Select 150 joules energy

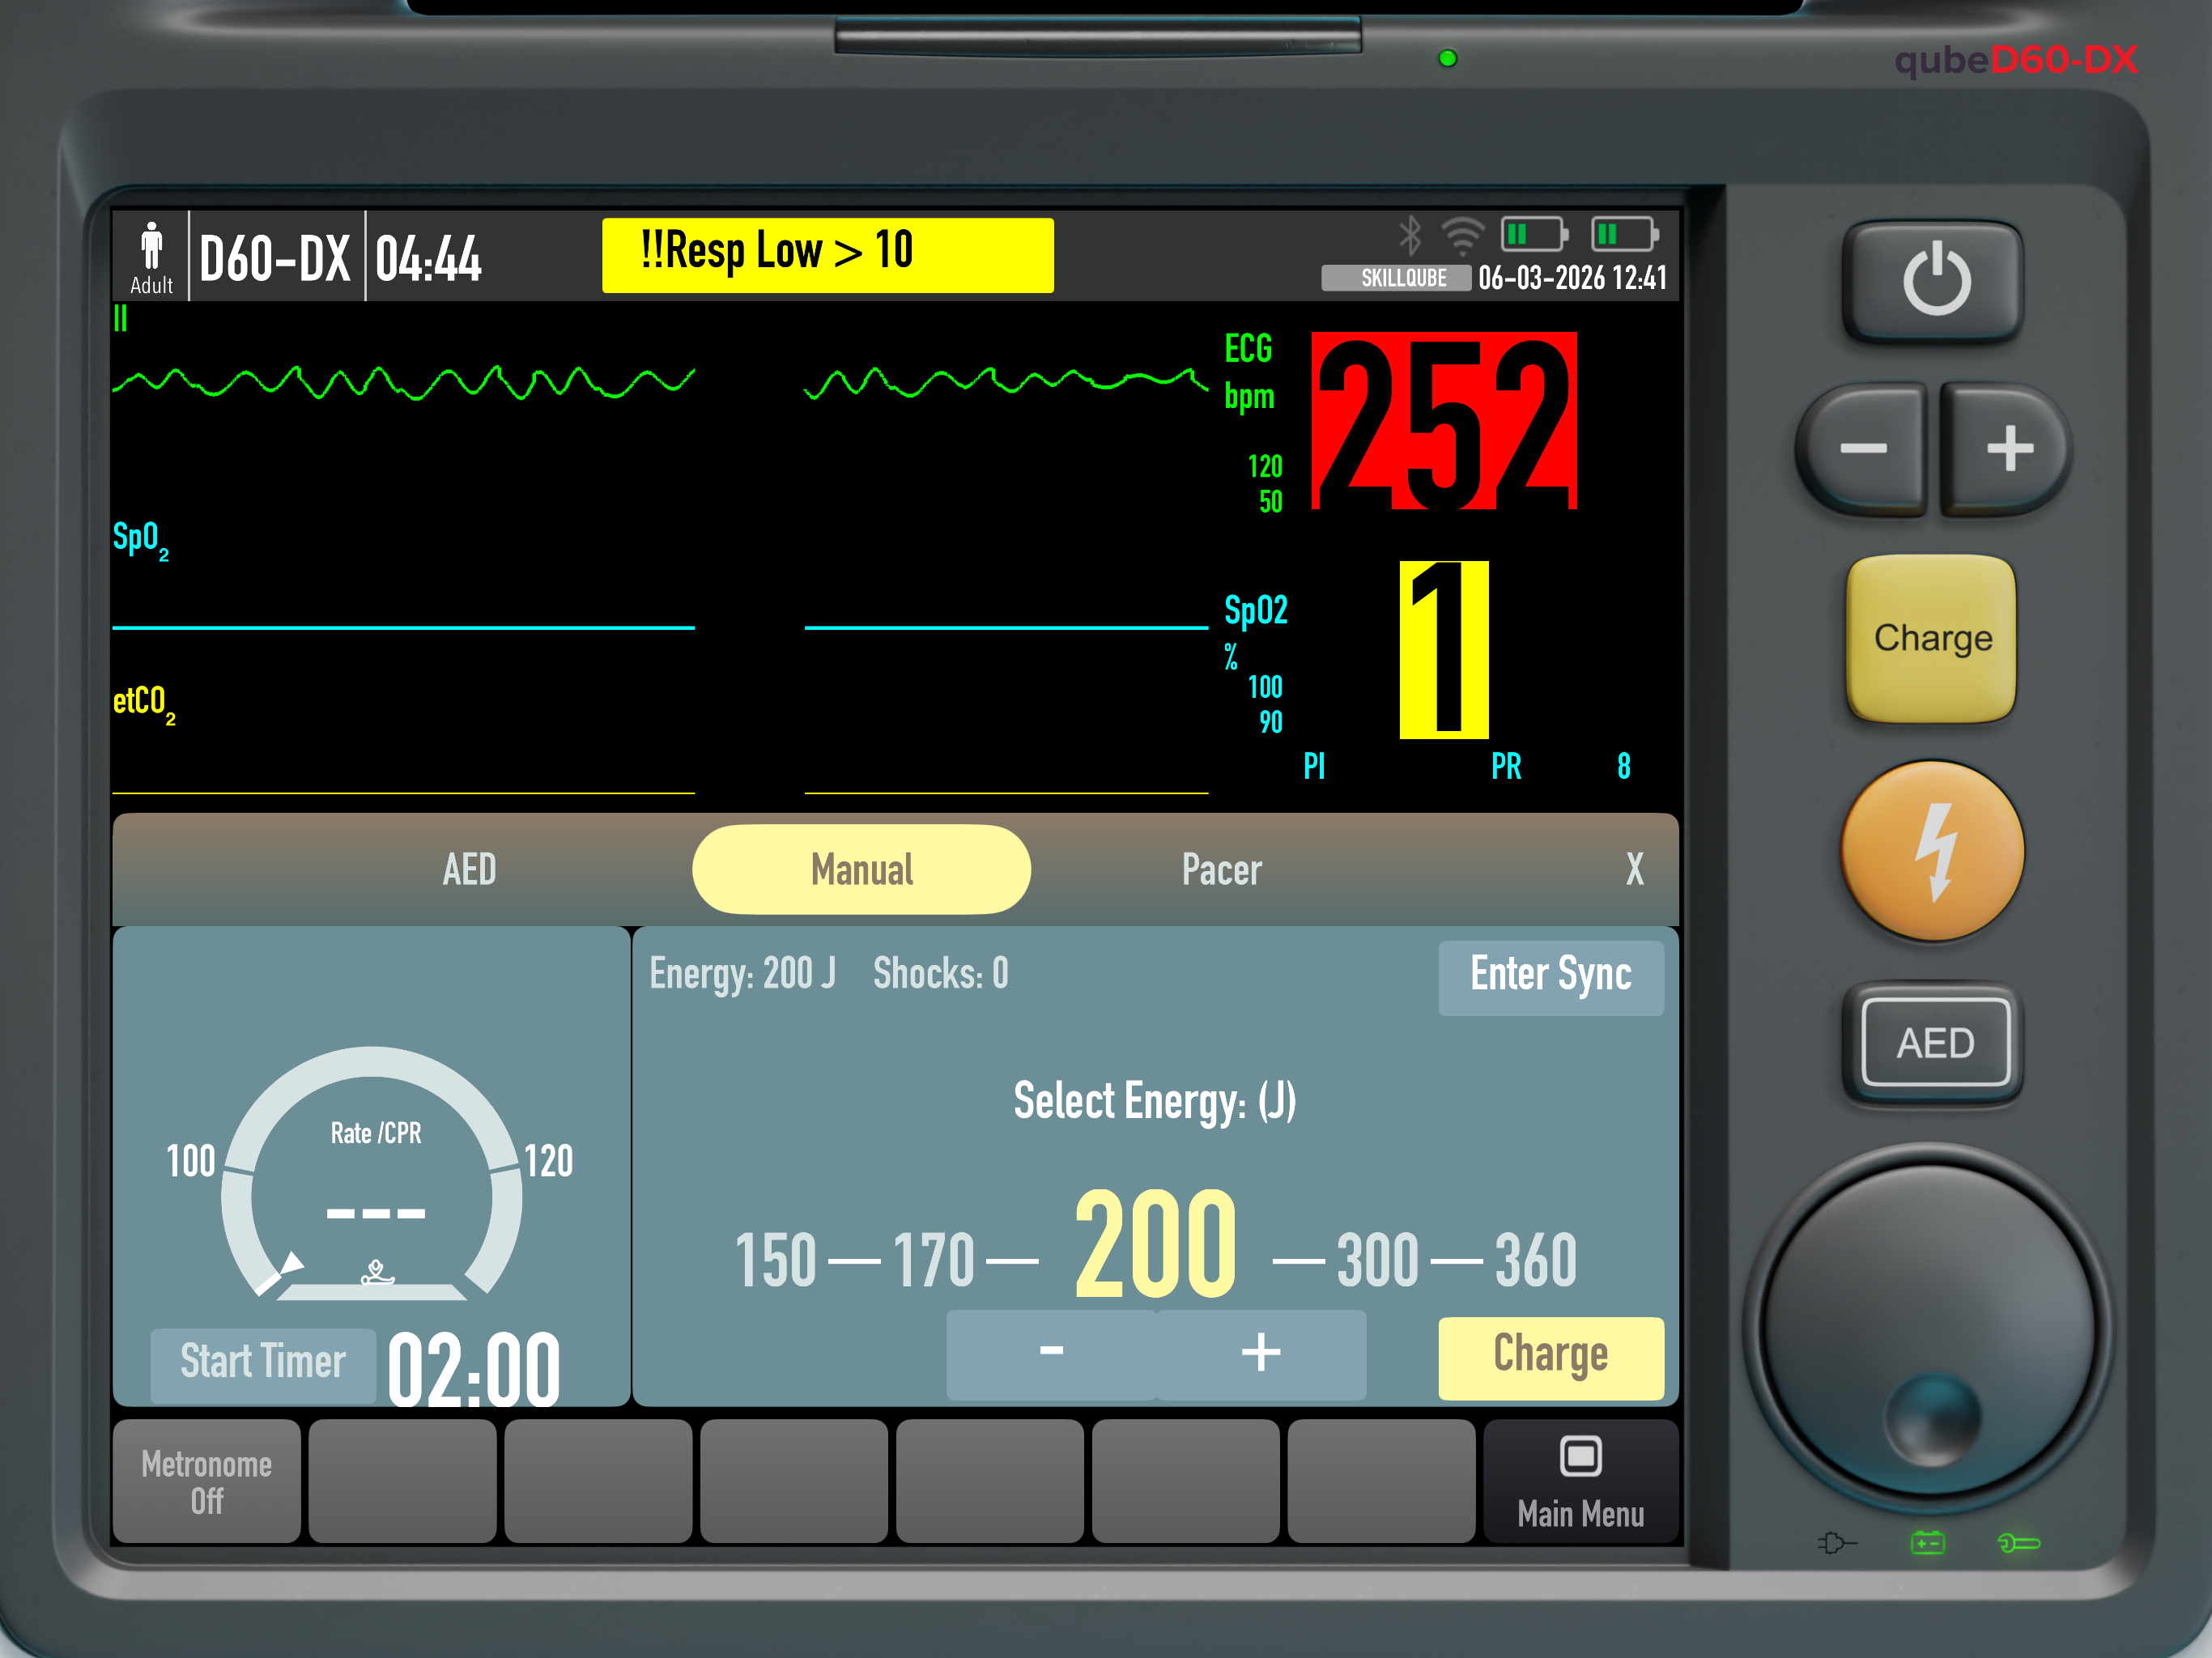coord(775,1260)
